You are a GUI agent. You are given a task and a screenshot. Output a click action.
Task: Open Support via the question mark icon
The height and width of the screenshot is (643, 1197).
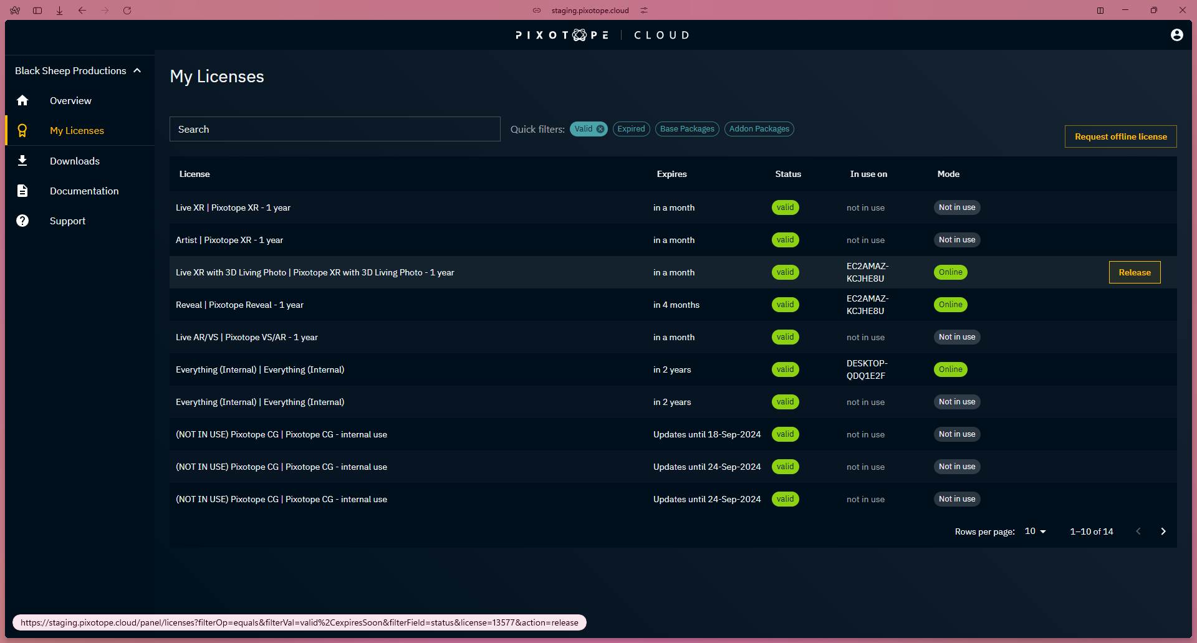[22, 221]
